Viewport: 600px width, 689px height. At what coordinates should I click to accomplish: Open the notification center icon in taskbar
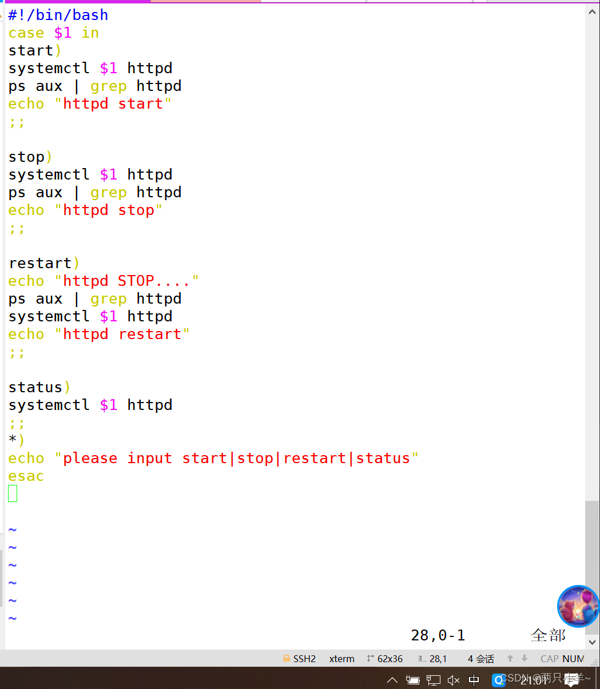571,680
